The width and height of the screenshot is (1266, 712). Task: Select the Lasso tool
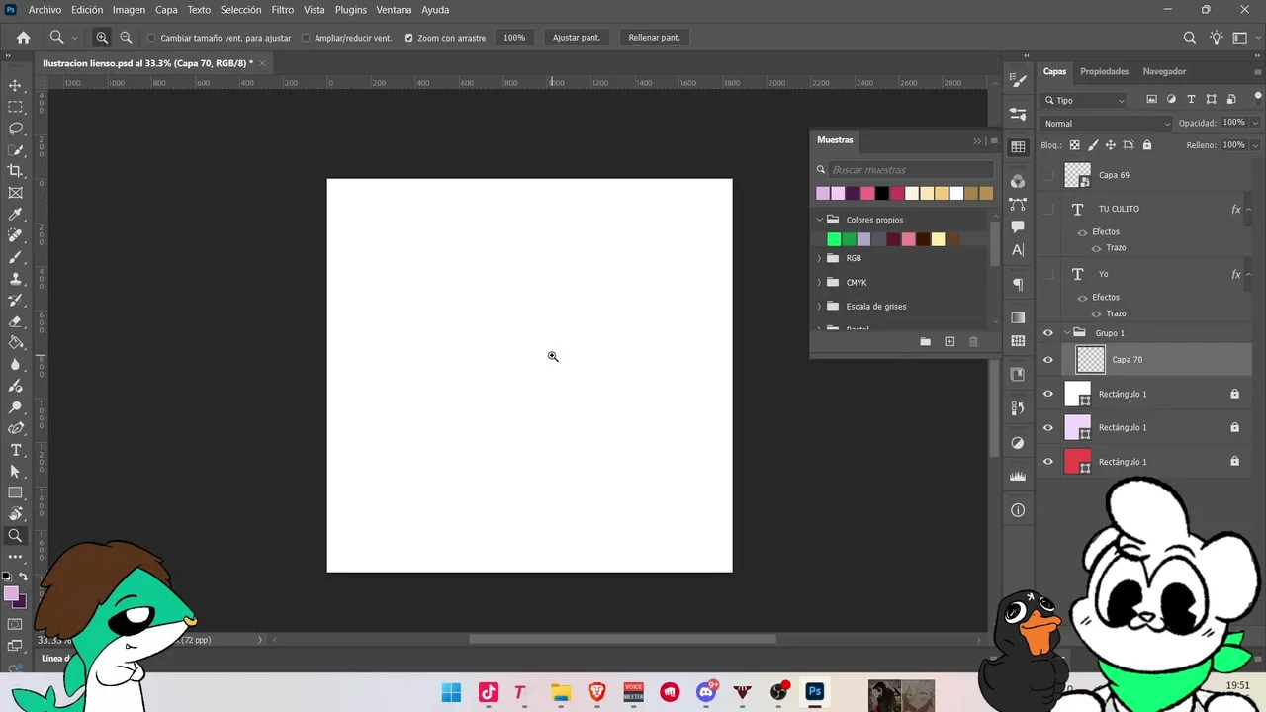coord(16,129)
